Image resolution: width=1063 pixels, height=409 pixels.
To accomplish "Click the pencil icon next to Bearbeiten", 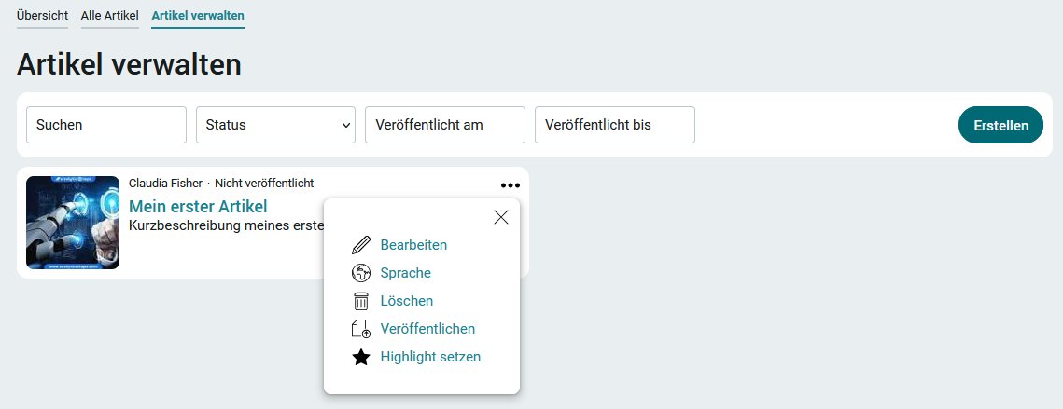I will (x=361, y=245).
